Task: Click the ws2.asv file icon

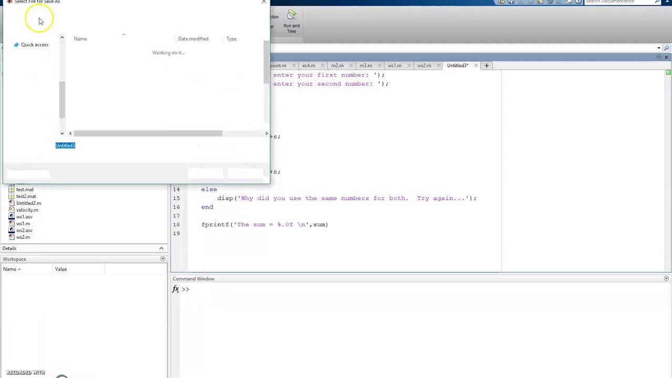Action: (12, 230)
